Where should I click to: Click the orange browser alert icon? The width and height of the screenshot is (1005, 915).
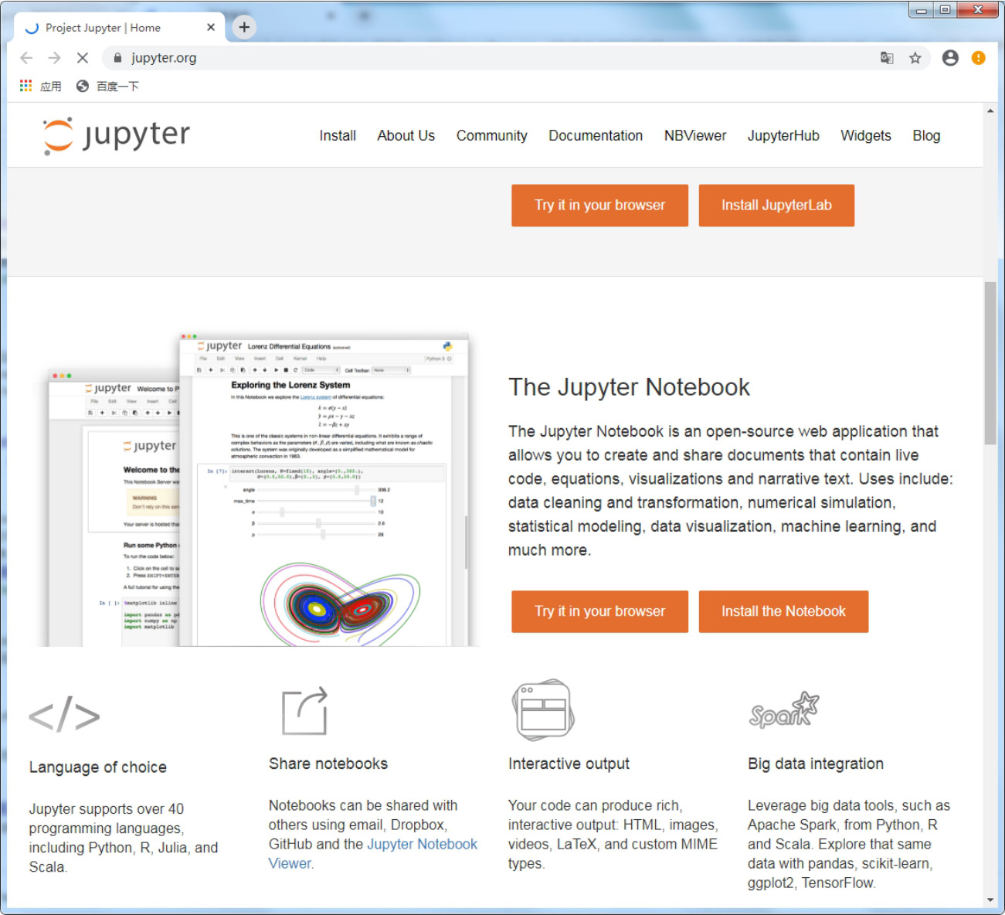pyautogui.click(x=978, y=58)
